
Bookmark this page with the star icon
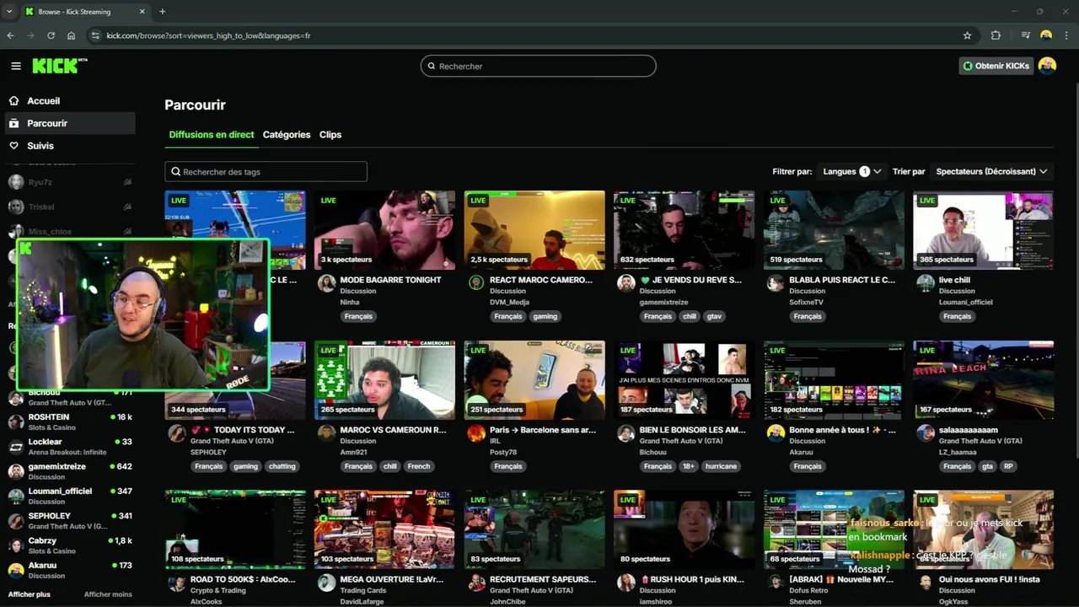[x=967, y=35]
